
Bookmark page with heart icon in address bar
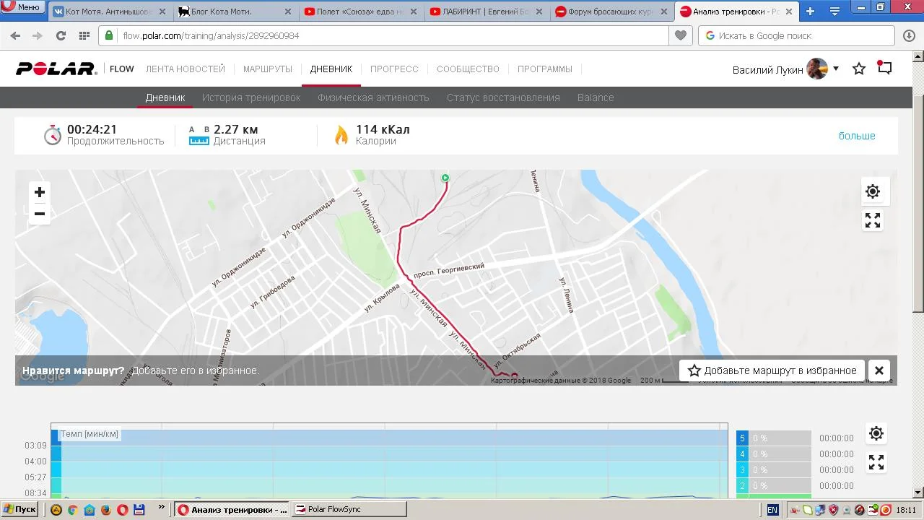click(x=681, y=35)
